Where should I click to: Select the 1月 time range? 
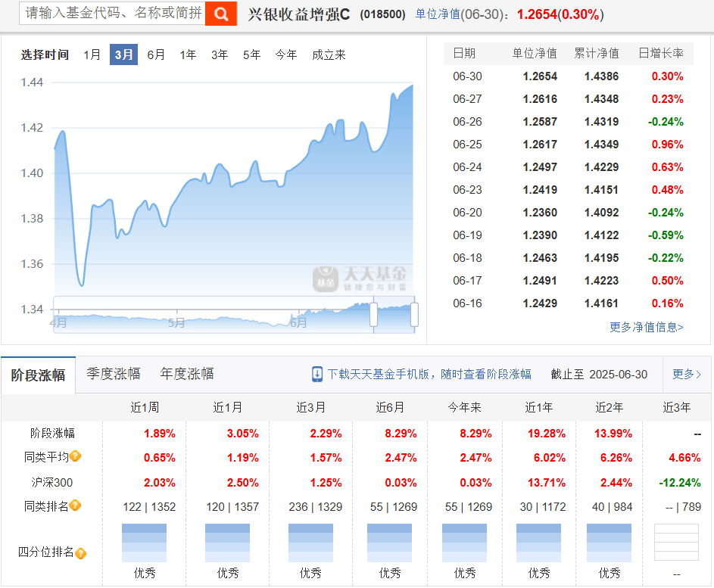[x=92, y=54]
